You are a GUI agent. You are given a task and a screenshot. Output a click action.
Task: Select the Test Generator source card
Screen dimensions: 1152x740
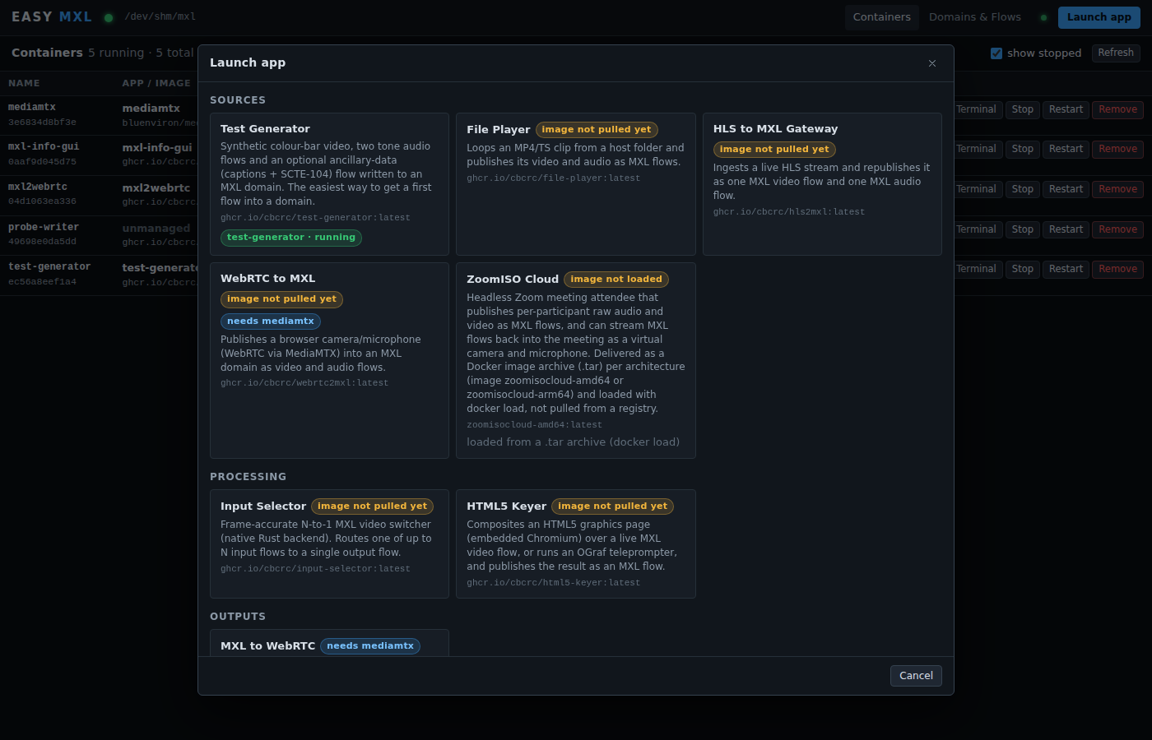click(x=329, y=184)
